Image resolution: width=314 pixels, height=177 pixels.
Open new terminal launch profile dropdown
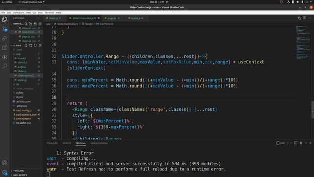(291, 143)
